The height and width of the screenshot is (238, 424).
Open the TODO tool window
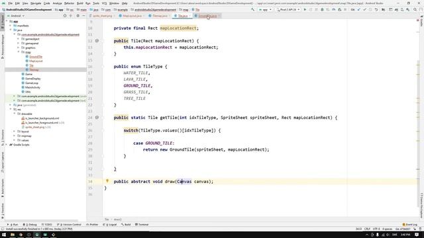click(47, 225)
